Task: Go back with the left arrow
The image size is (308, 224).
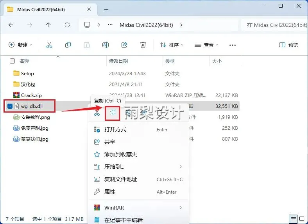Action: 11,25
